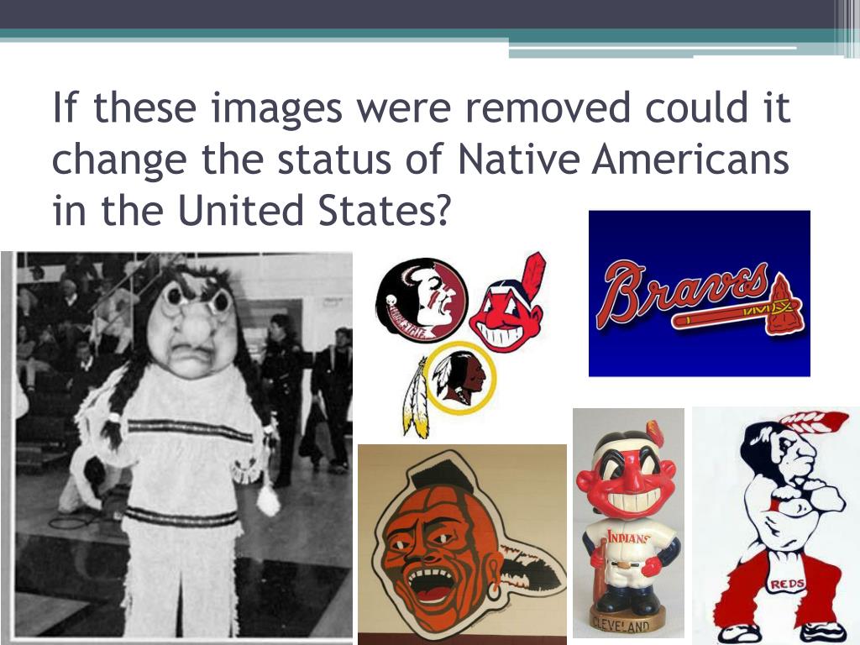This screenshot has width=860, height=645.
Task: Click the teal accent stripe under header
Action: click(x=430, y=34)
